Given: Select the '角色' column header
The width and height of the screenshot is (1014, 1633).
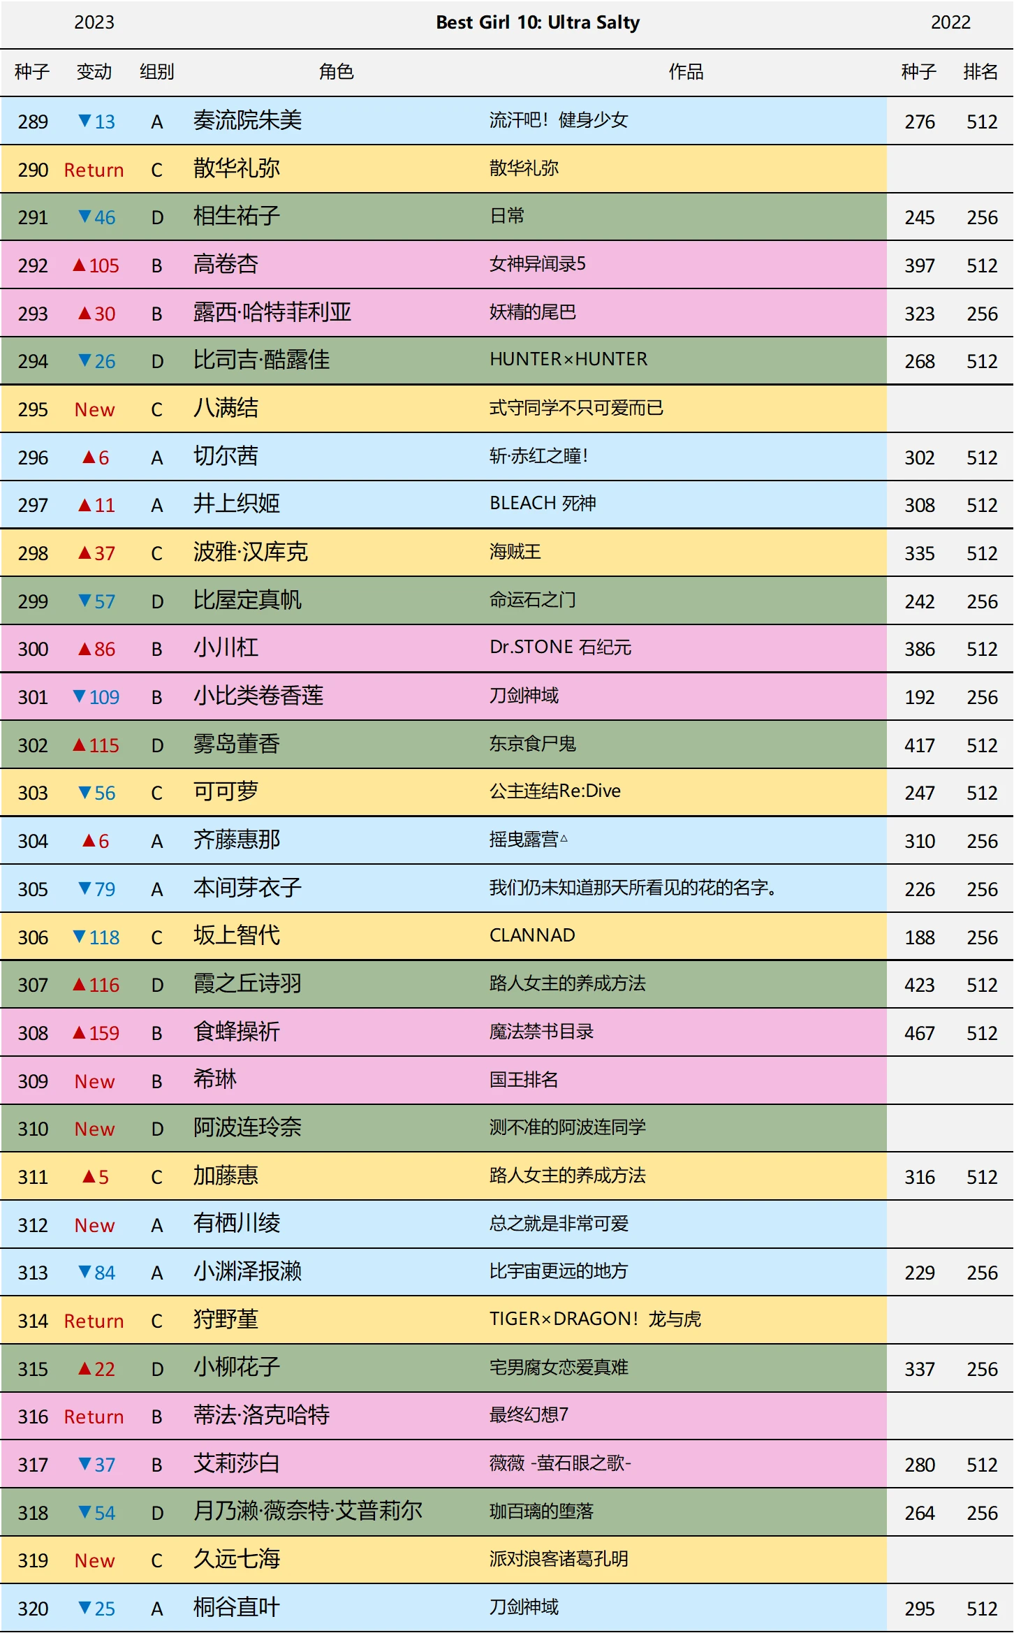Looking at the screenshot, I should [336, 71].
